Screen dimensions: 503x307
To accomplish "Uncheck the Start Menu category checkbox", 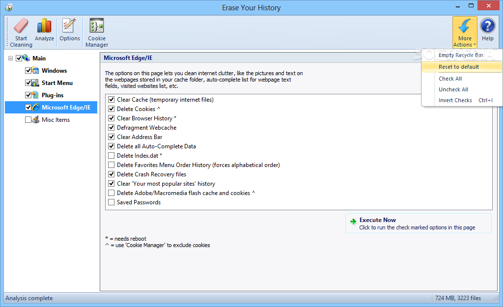I will [28, 83].
